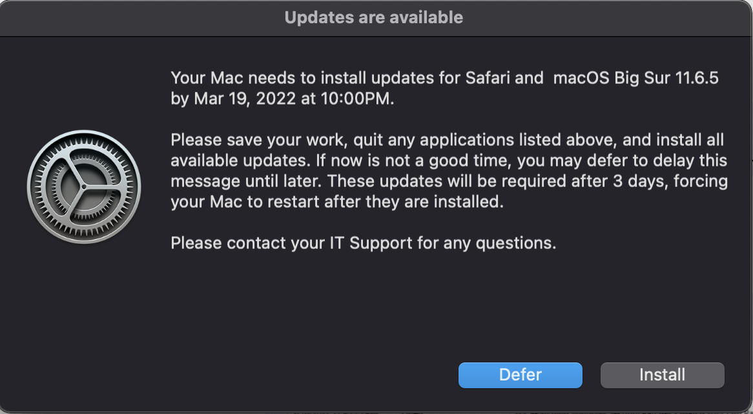This screenshot has width=753, height=414.
Task: Click the 'Mar 19, 2022' deadline date
Action: point(245,99)
